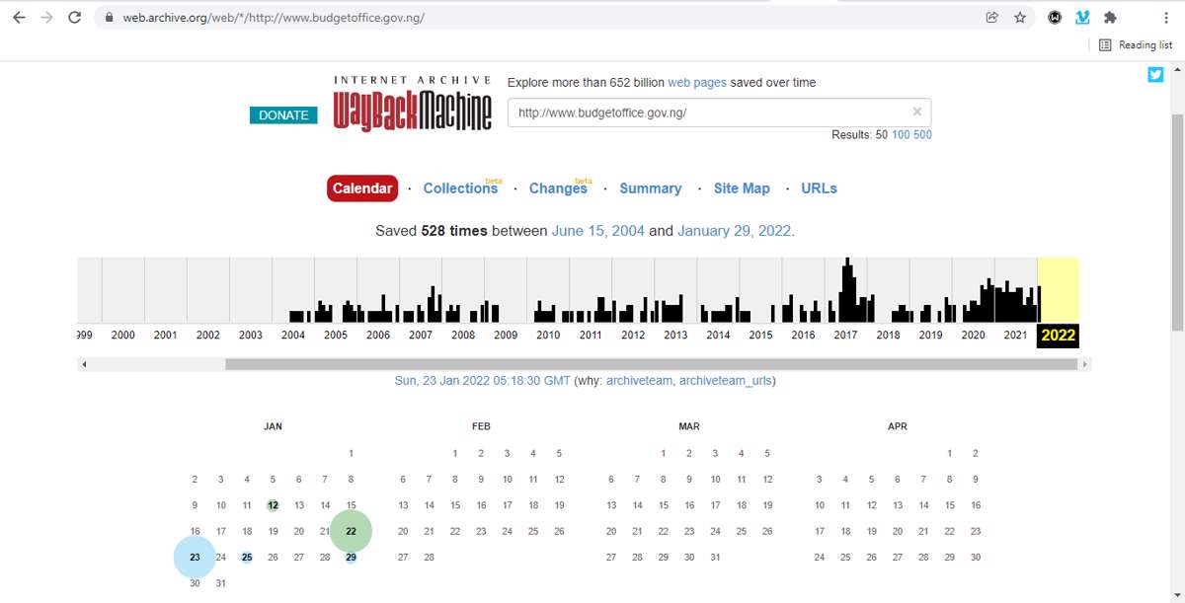Image resolution: width=1185 pixels, height=603 pixels.
Task: Switch to the Summary tab
Action: [x=651, y=188]
